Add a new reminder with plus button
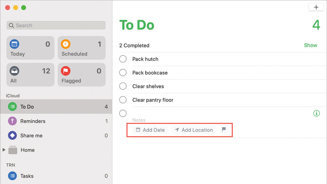This screenshot has width=327, height=184. [x=316, y=7]
